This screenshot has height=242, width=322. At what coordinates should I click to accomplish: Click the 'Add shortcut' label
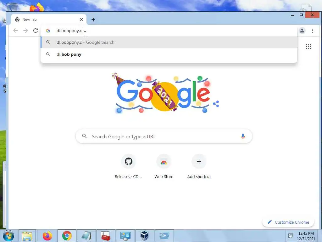coord(199,176)
